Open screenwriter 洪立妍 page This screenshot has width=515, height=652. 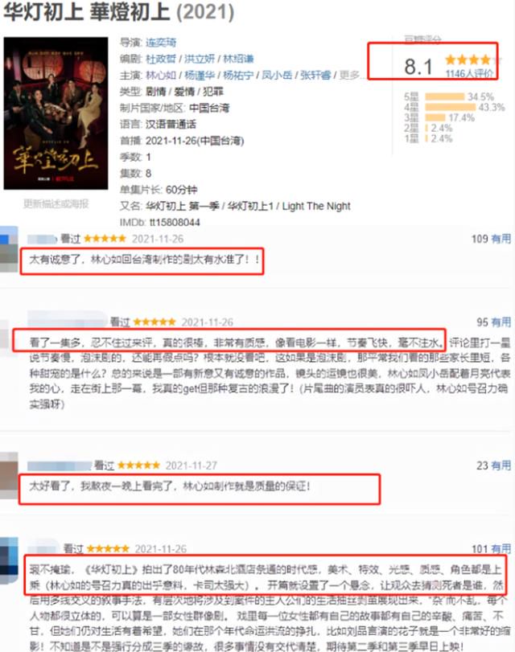pyautogui.click(x=200, y=59)
